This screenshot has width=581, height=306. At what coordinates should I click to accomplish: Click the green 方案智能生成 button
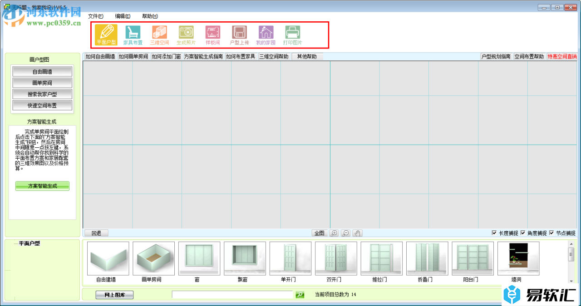point(42,186)
